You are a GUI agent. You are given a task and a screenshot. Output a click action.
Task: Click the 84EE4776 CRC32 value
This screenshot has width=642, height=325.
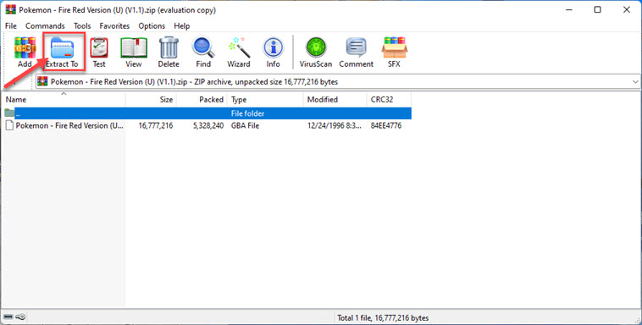[385, 125]
